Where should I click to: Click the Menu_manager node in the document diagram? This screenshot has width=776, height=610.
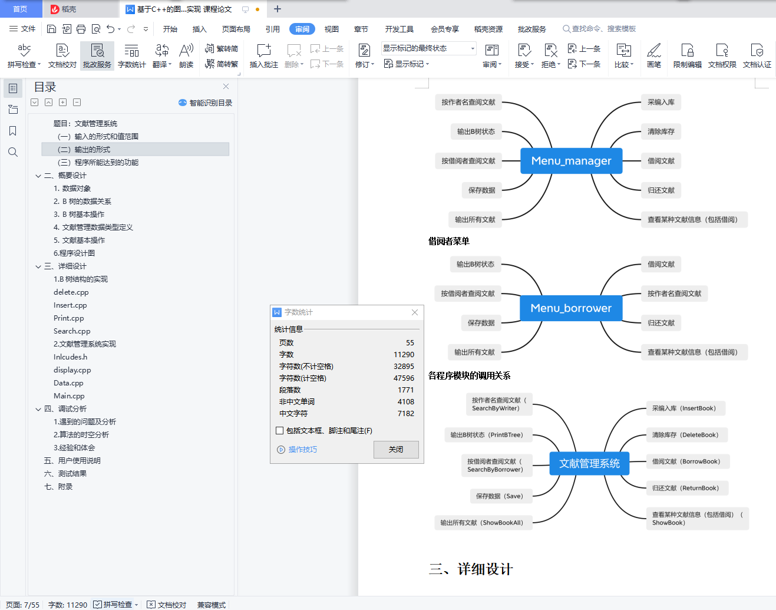click(571, 161)
